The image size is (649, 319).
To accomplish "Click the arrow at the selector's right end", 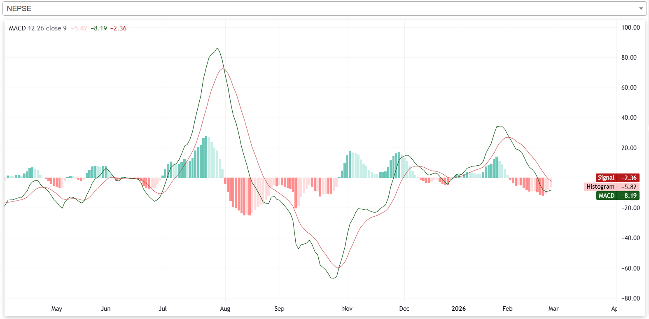I will [x=641, y=9].
